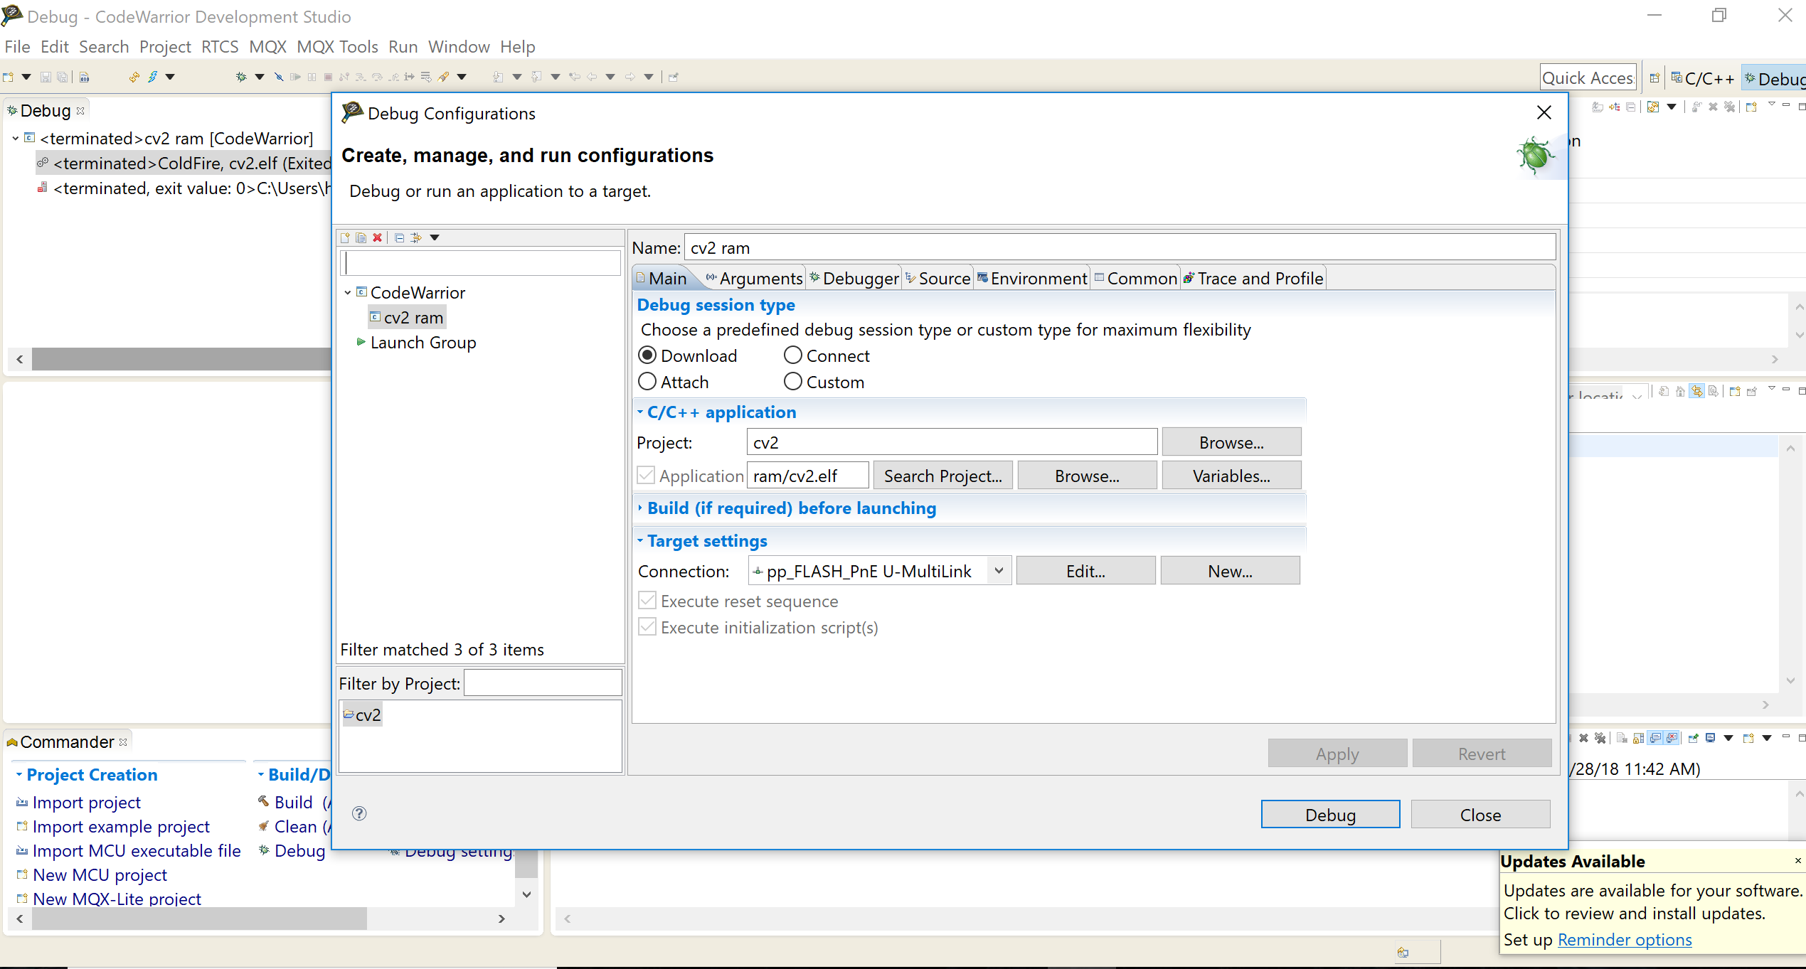The width and height of the screenshot is (1806, 969).
Task: Delete selected launch configuration with red X
Action: pyautogui.click(x=378, y=237)
